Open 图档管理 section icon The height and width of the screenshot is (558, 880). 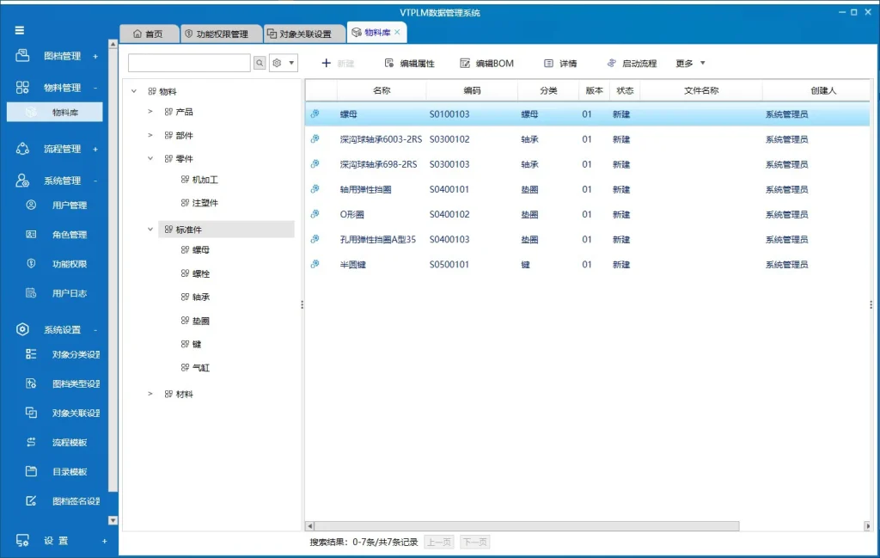point(22,56)
